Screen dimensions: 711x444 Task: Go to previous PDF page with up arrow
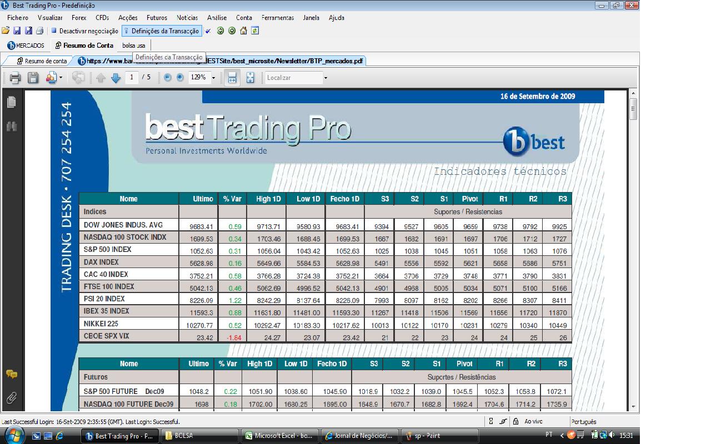pos(101,78)
